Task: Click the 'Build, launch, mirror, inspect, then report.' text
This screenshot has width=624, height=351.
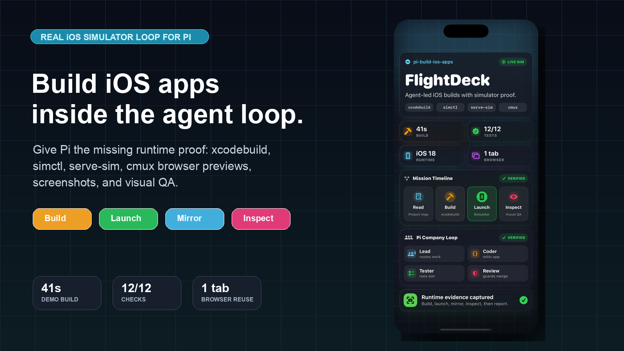Action: (465, 304)
